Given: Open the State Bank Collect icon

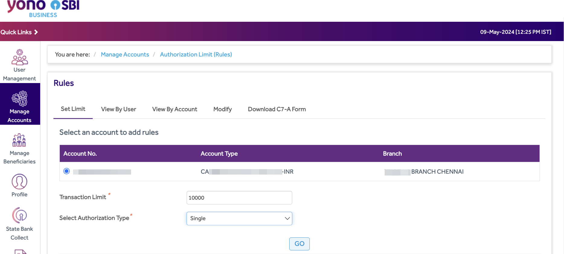Looking at the screenshot, I should [19, 215].
